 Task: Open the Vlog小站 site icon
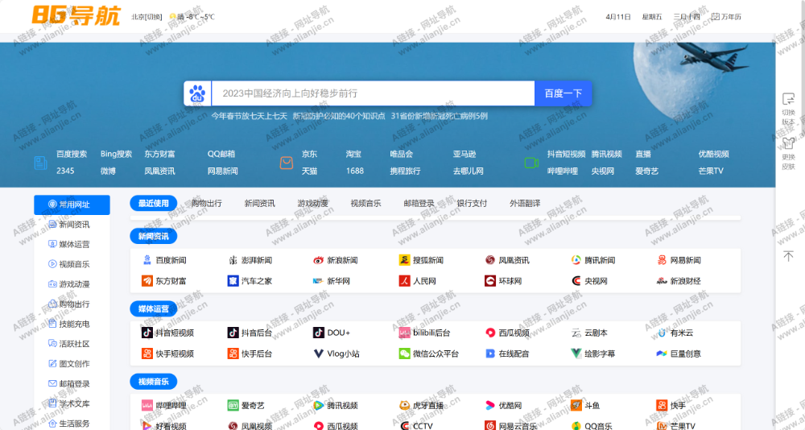click(x=318, y=354)
